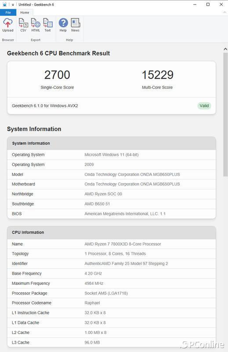
Task: Click the Maximum Frequency row label
Action: [31, 283]
